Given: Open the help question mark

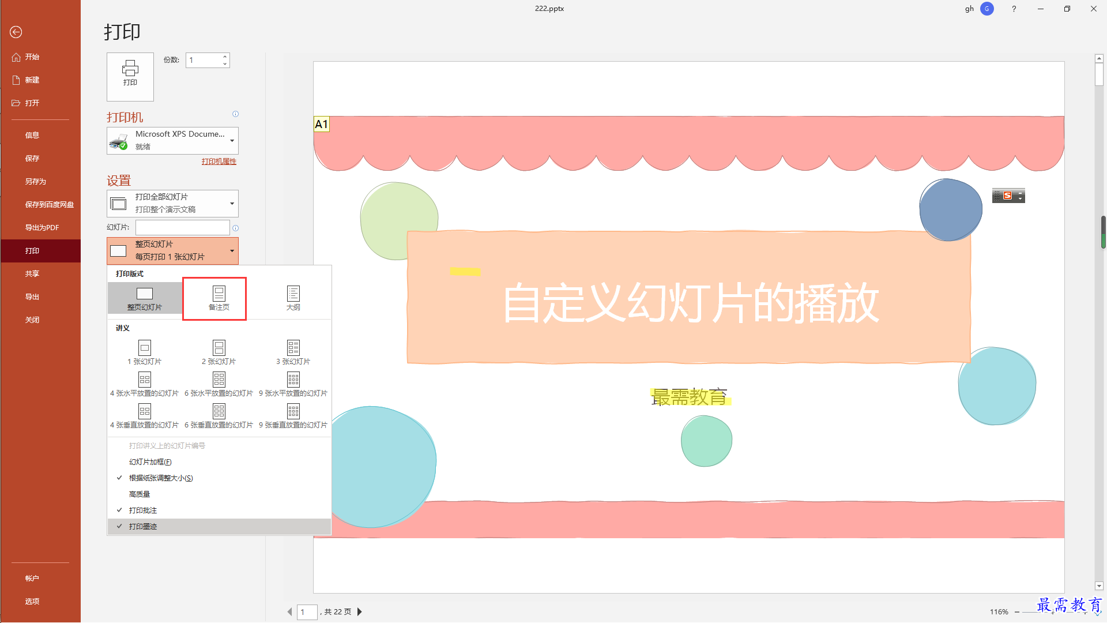Looking at the screenshot, I should coord(1014,9).
